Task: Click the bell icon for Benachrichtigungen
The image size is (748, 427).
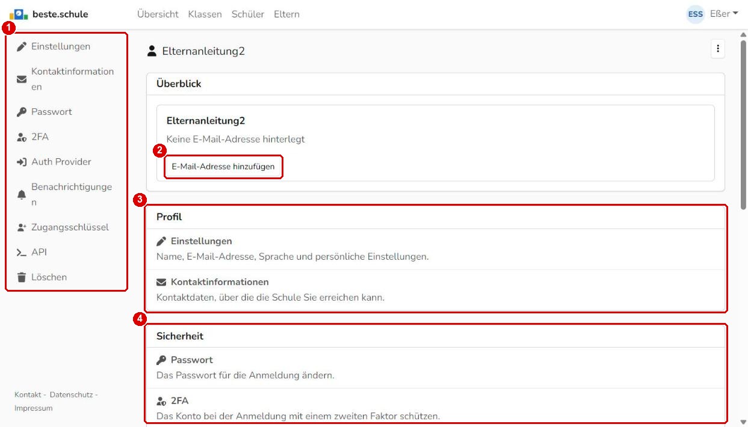Action: pos(22,195)
